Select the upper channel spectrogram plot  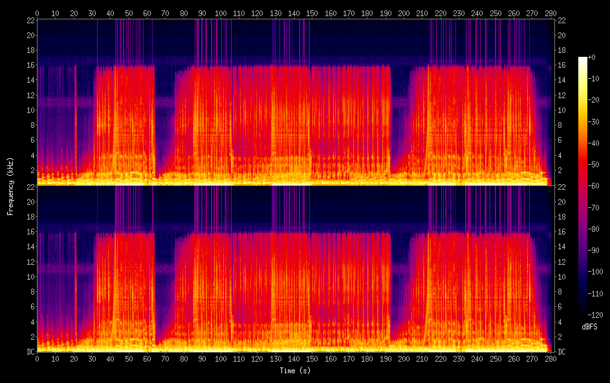pos(296,102)
